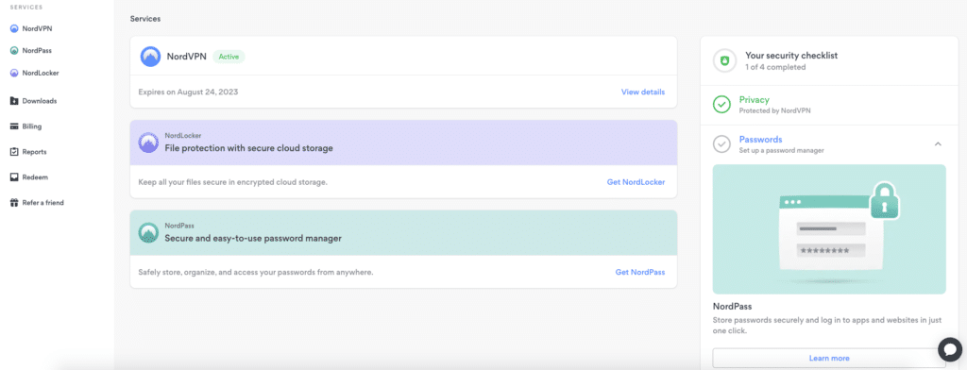Click the NordVPN icon in sidebar
The image size is (967, 370).
point(14,28)
